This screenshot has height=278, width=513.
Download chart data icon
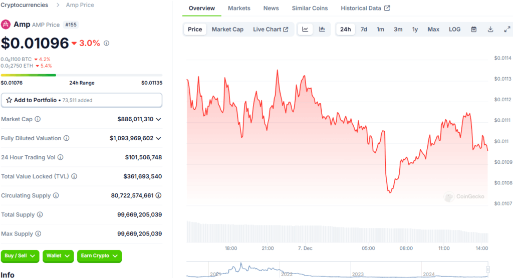[x=490, y=29]
